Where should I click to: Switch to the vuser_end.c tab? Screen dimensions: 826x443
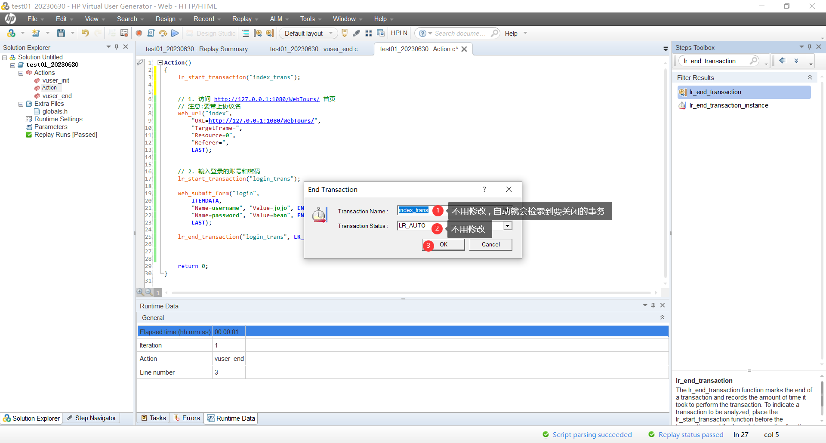(x=314, y=49)
